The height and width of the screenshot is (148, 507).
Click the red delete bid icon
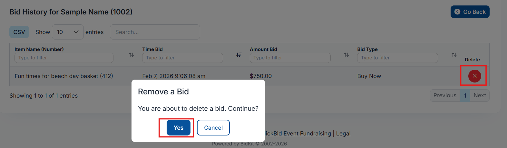pos(474,76)
